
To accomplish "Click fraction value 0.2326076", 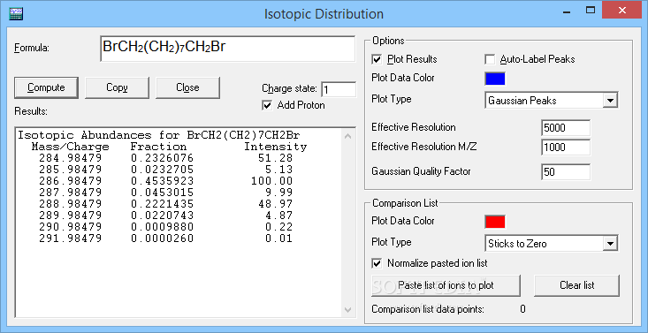I will coord(162,158).
